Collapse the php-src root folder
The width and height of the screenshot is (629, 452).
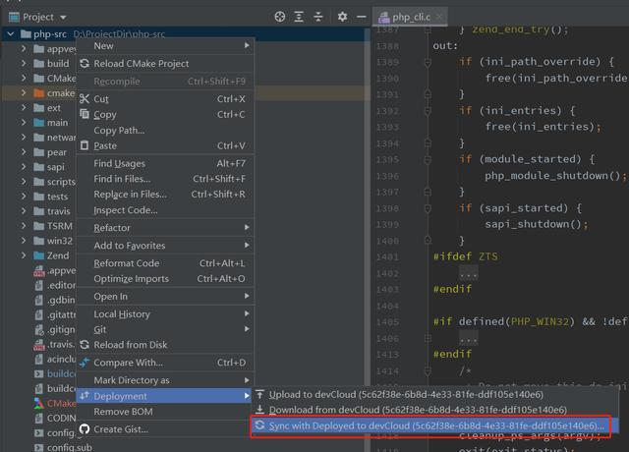point(11,34)
